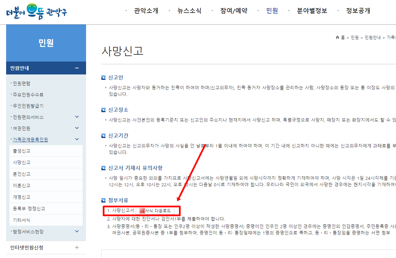Open 혼인신고 submenu item
Screen dimensions: 396x258
pyautogui.click(x=46, y=174)
